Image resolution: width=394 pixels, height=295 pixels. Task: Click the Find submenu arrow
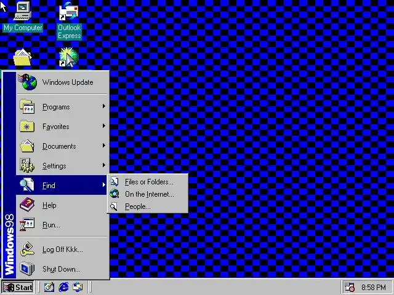[104, 185]
